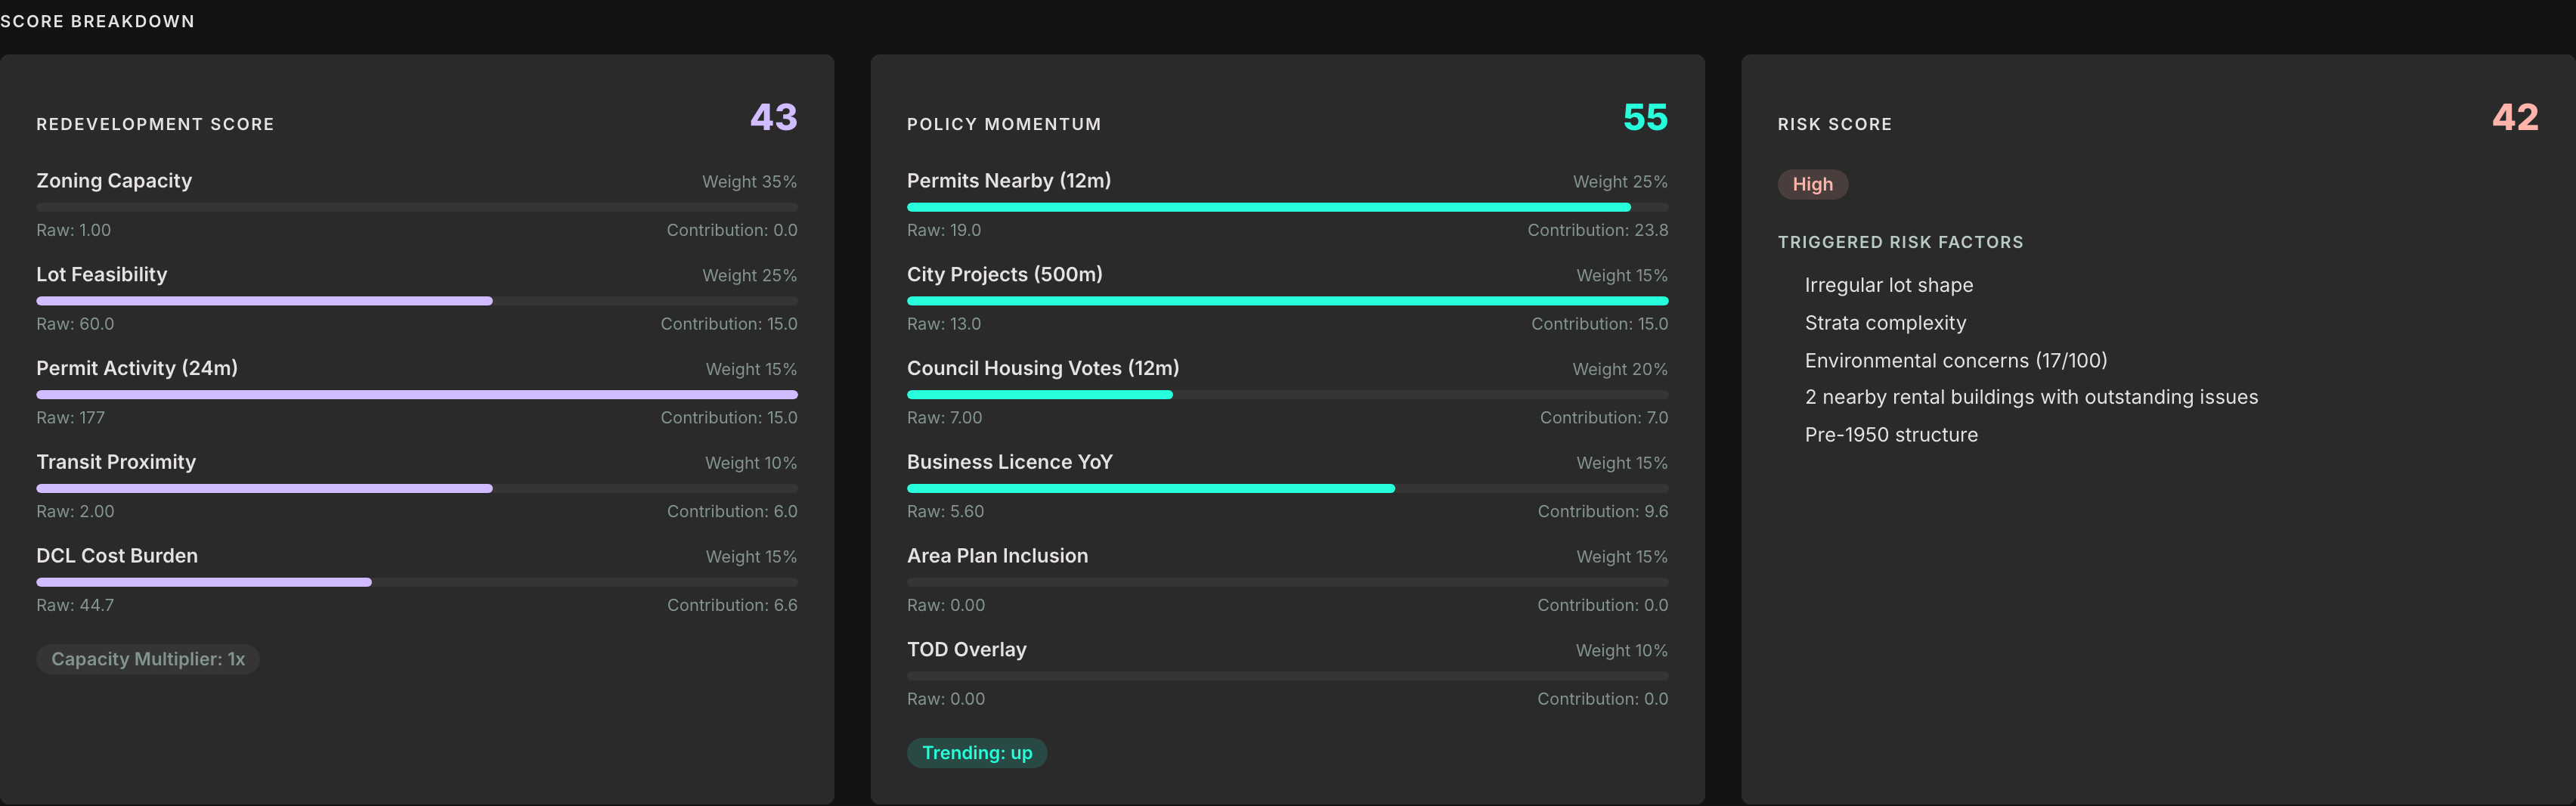Click the Risk Score value 42
Image resolution: width=2576 pixels, height=806 pixels.
coord(2515,118)
